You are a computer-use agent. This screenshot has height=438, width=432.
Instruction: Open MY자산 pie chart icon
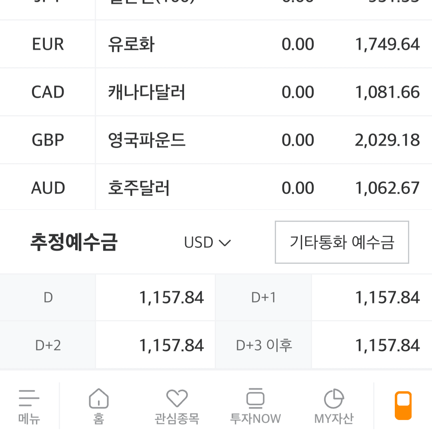click(334, 398)
